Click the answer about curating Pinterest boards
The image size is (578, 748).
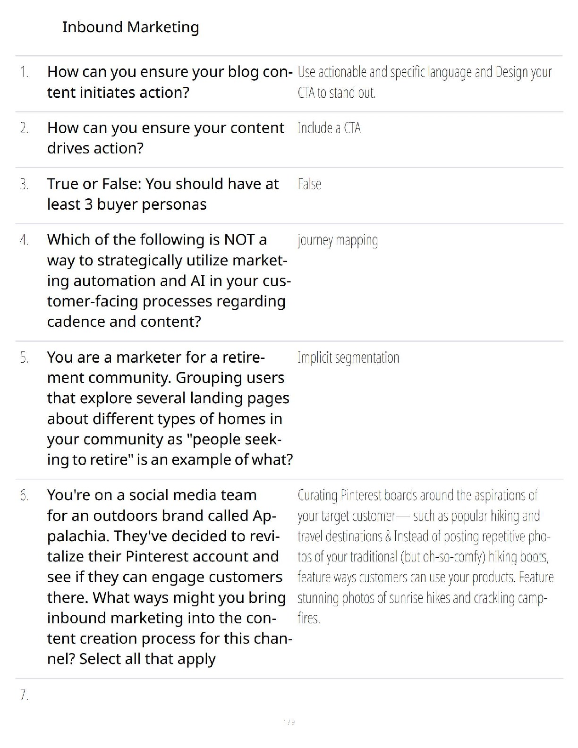[425, 557]
